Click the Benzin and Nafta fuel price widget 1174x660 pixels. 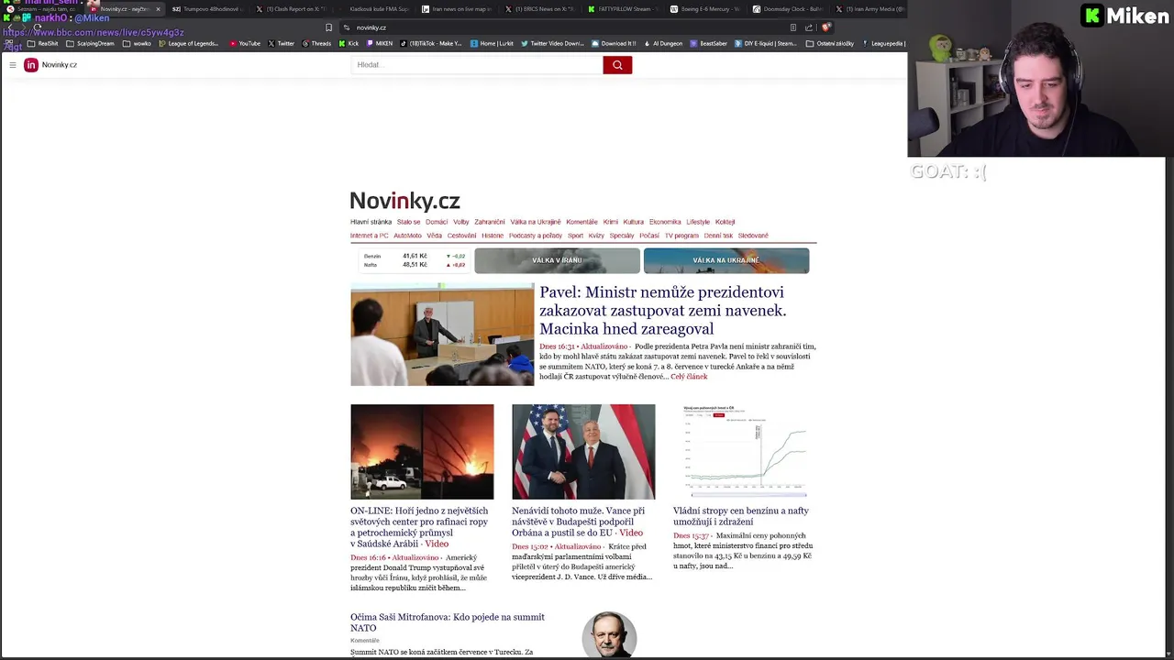point(415,260)
